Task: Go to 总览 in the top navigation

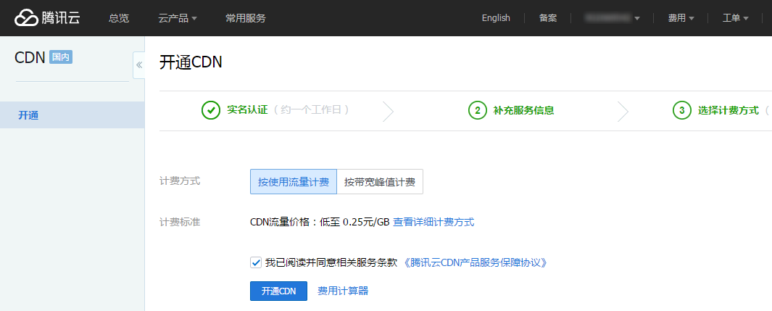Action: 119,18
